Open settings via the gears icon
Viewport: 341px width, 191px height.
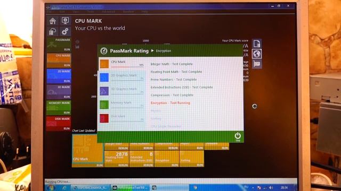65,32
